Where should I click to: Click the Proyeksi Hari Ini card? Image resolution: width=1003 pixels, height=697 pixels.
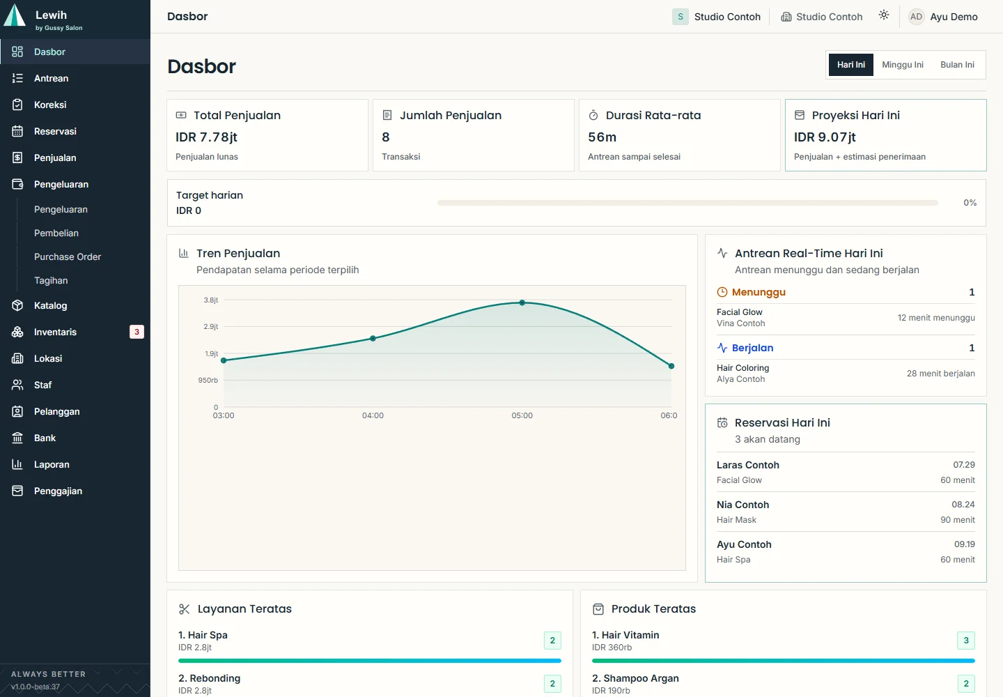pyautogui.click(x=885, y=135)
